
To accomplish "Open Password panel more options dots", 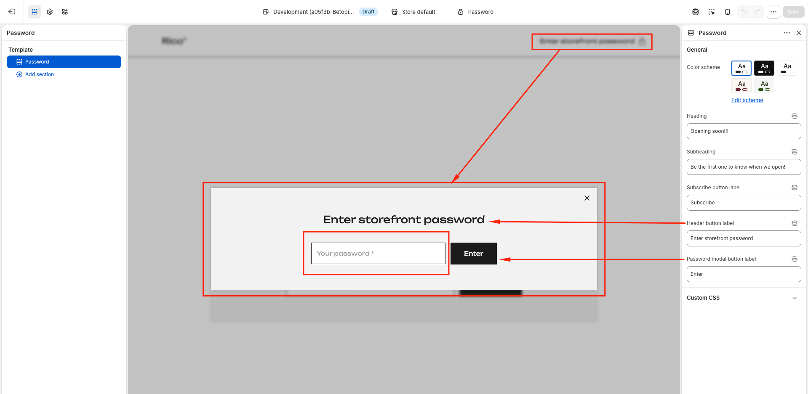I will coord(787,33).
